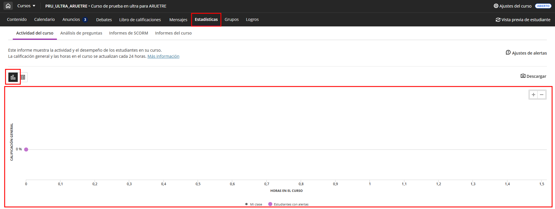This screenshot has width=555, height=209.
Task: Open the Anuncios section
Action: 71,19
